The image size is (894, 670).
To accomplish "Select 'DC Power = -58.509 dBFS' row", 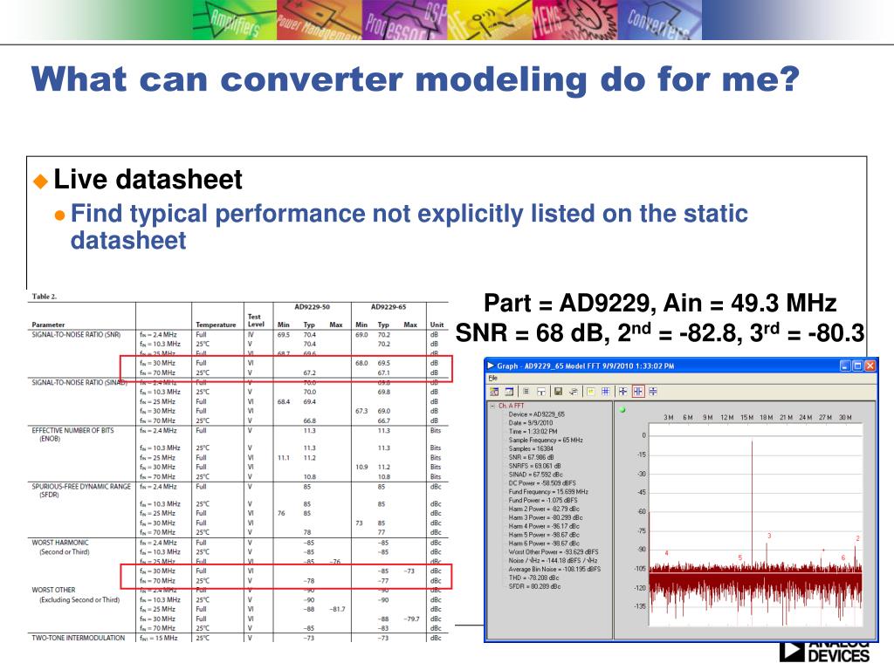I will [542, 482].
